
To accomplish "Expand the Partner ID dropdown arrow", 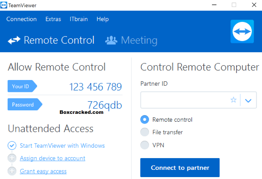I will (x=248, y=100).
